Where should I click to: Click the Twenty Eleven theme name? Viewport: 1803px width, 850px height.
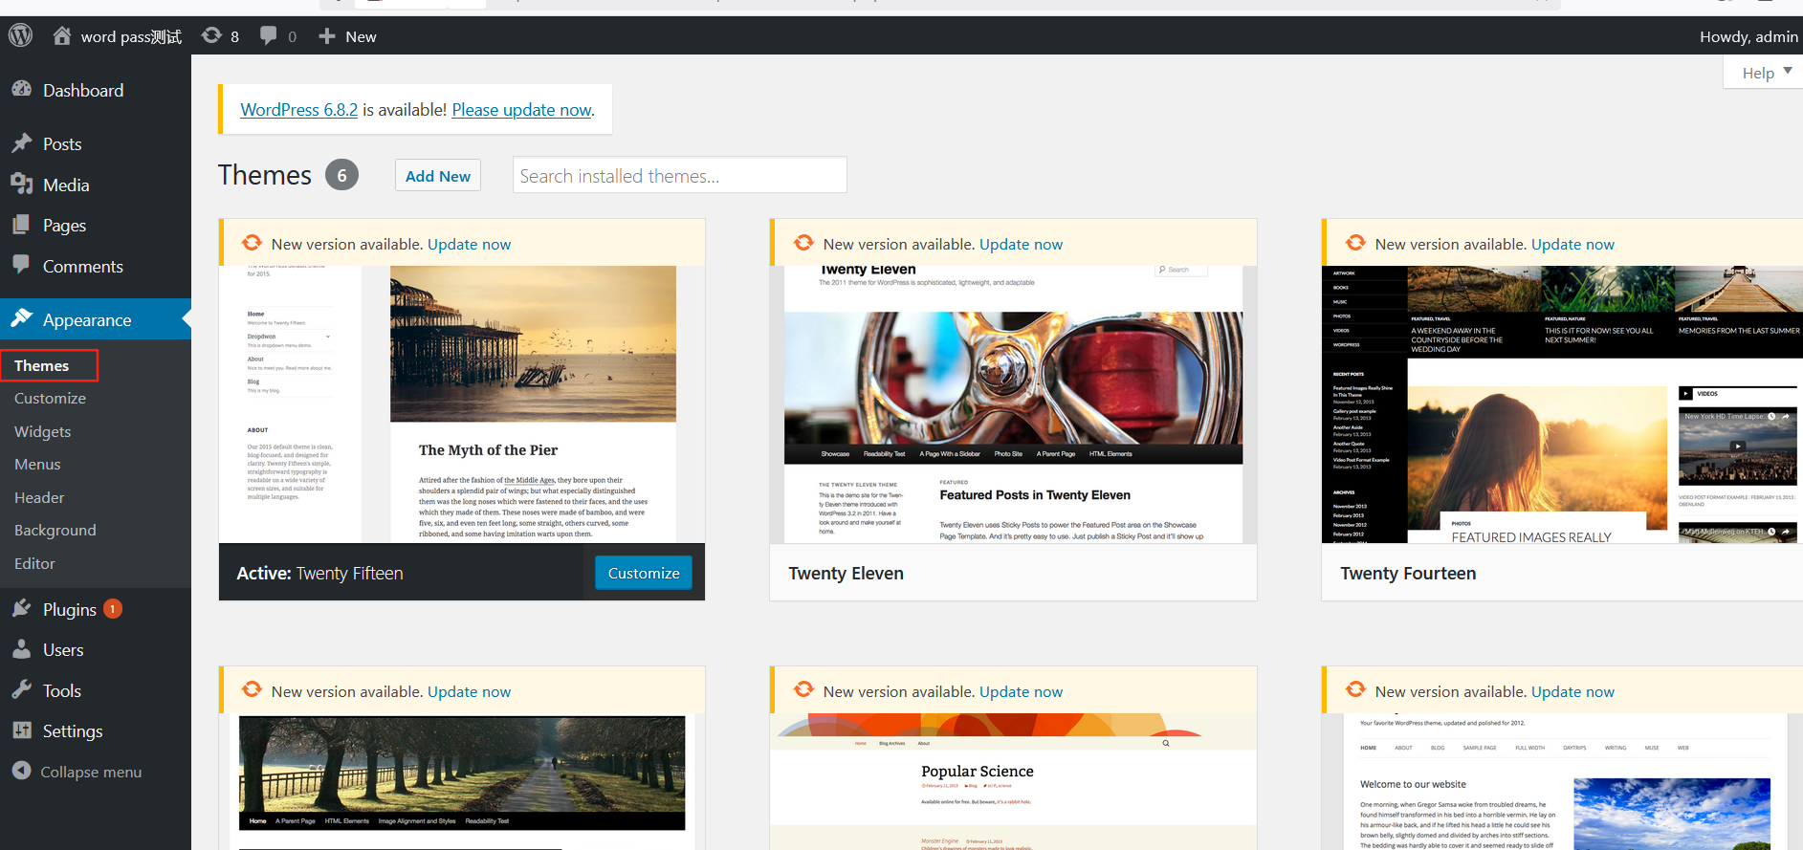coord(846,573)
